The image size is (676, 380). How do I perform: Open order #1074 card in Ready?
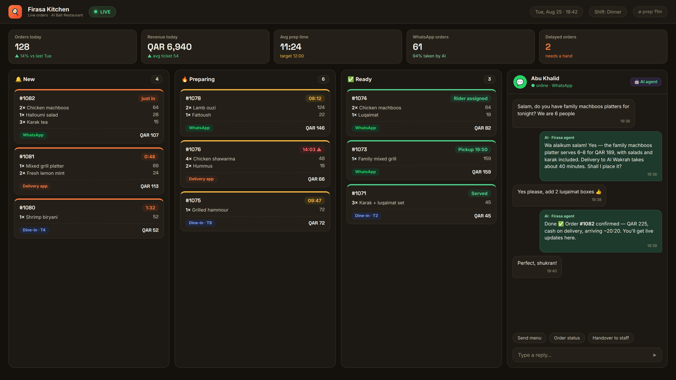pos(421,113)
